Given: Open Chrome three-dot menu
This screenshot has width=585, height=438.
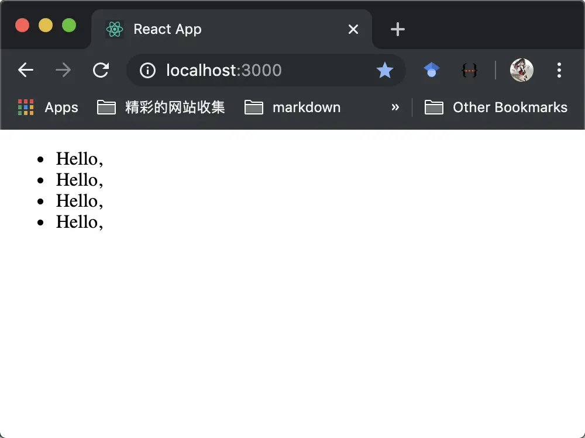Looking at the screenshot, I should point(559,70).
